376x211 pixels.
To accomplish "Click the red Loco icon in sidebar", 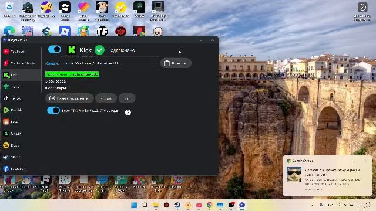I will pos(6,122).
